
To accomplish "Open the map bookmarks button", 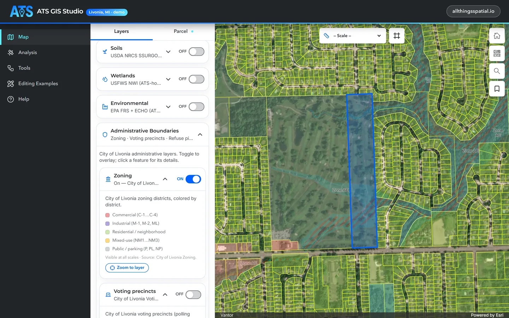I will 497,89.
